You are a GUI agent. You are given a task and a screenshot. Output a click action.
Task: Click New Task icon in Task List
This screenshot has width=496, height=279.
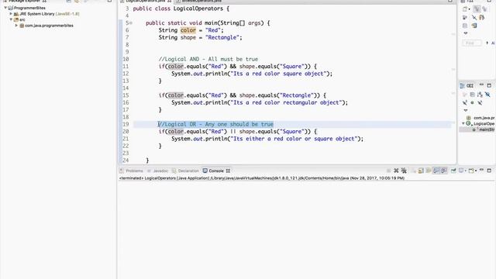pos(464,9)
